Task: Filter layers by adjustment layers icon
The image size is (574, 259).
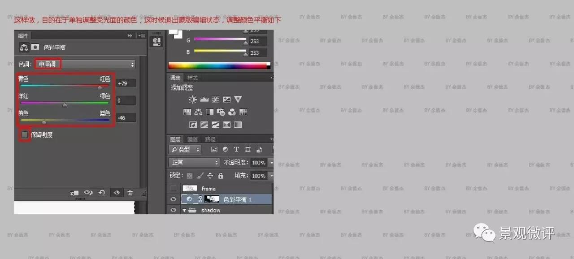Action: 225,150
